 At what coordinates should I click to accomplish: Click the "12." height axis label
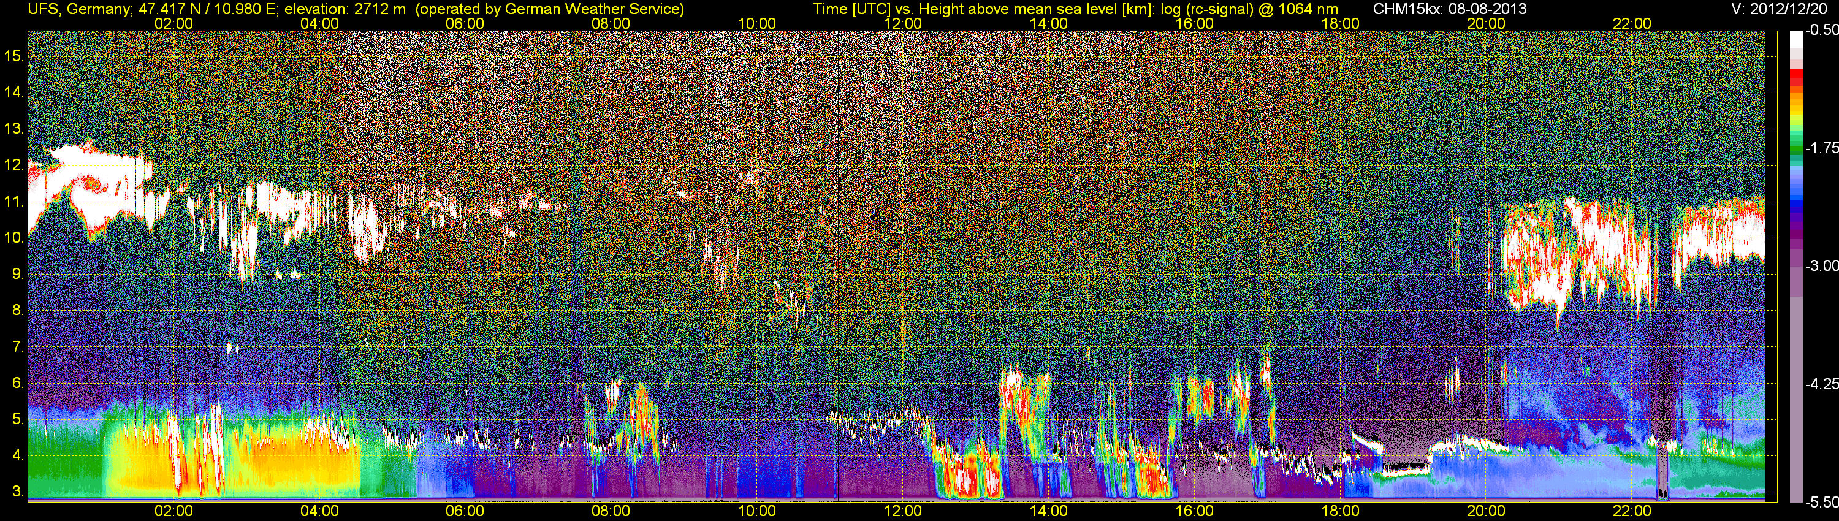coord(13,165)
